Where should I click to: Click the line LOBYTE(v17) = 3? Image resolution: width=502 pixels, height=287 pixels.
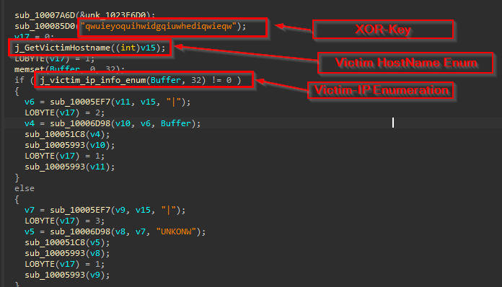pyautogui.click(x=65, y=221)
